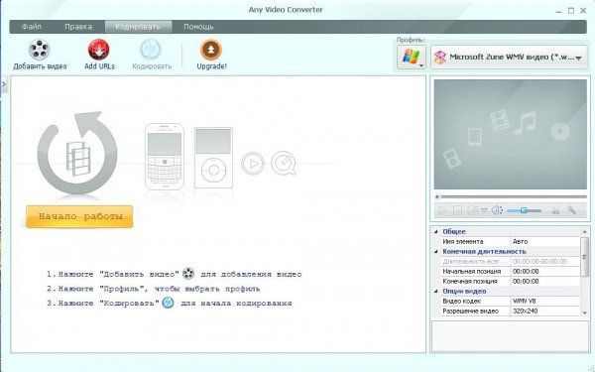The width and height of the screenshot is (595, 372).
Task: Click the Разрешение видео label
Action: tap(470, 310)
